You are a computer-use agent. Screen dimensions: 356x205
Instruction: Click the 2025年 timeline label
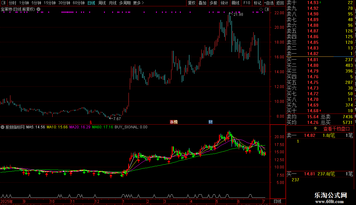pyautogui.click(x=7, y=201)
